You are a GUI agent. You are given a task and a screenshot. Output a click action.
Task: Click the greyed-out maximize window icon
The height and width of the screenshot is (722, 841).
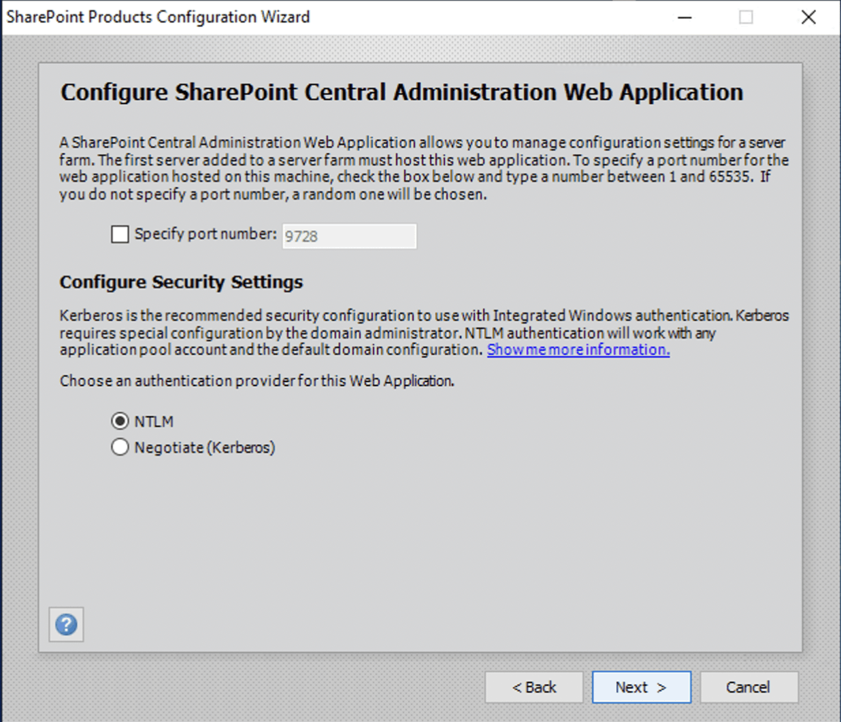pyautogui.click(x=746, y=17)
